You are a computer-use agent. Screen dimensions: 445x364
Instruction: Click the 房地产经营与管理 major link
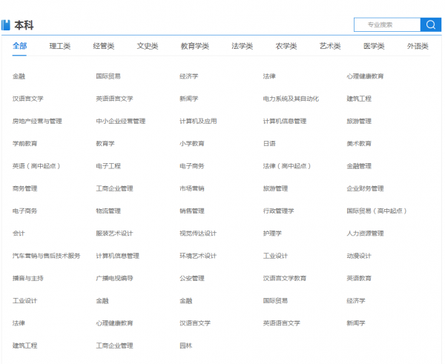tap(37, 121)
